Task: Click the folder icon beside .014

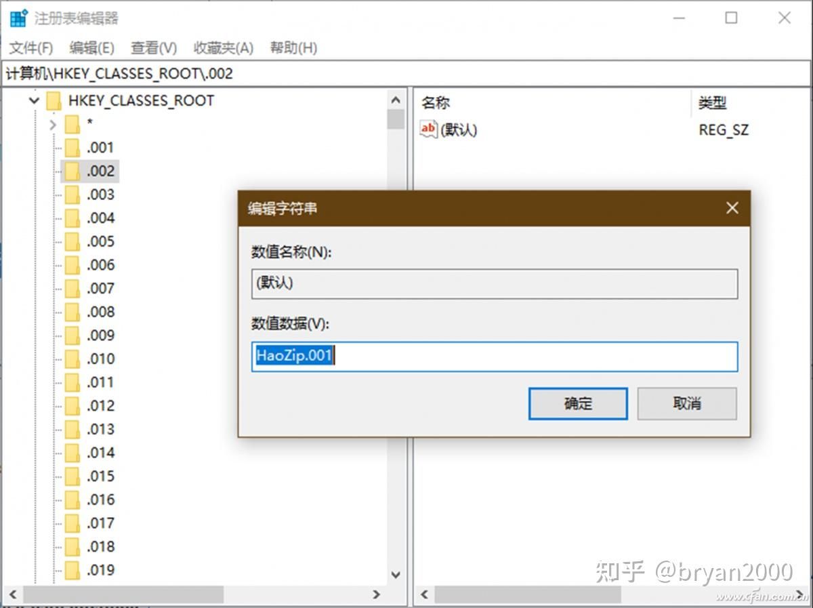Action: [72, 453]
